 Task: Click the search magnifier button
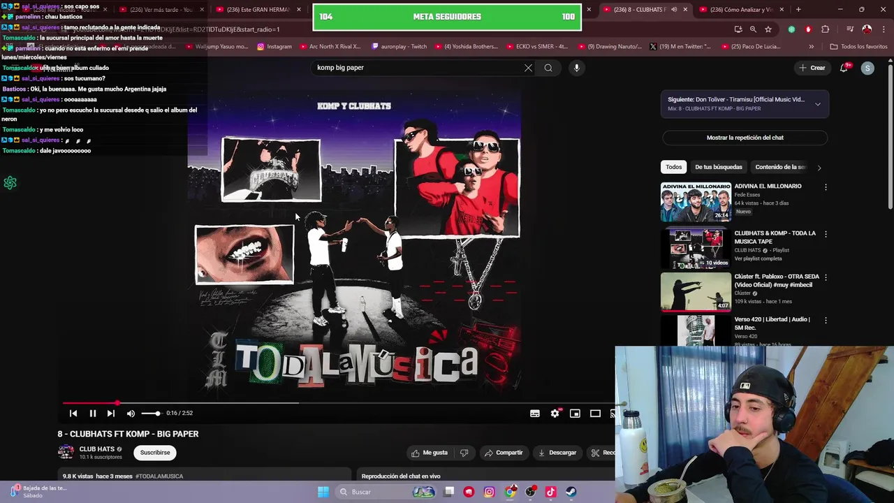pyautogui.click(x=548, y=68)
